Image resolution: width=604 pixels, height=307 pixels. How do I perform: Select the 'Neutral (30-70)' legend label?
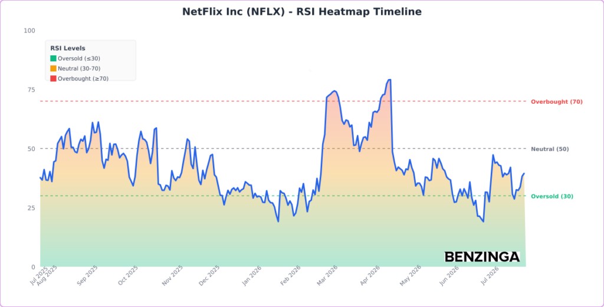79,68
